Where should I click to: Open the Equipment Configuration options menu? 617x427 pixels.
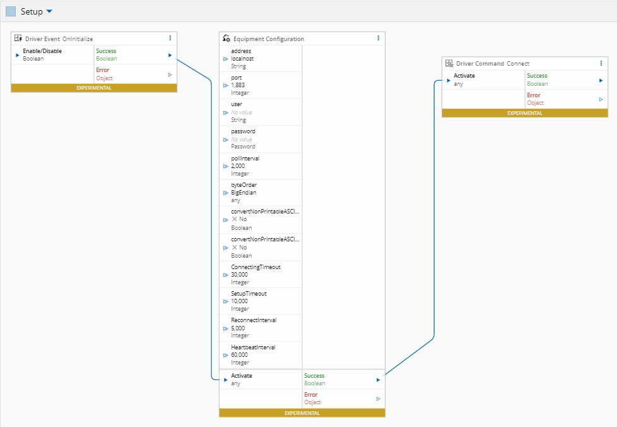tap(378, 38)
